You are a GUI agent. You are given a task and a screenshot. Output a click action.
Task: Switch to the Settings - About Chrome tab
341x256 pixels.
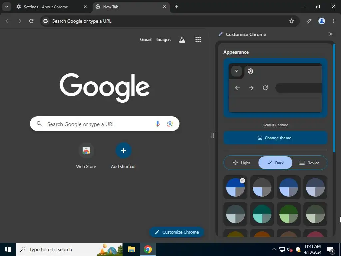pyautogui.click(x=52, y=7)
